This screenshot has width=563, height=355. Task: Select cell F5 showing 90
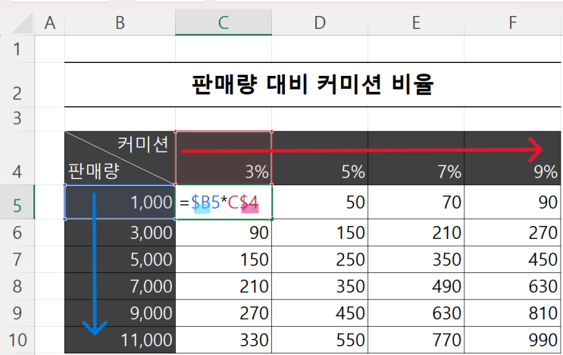[x=512, y=202]
